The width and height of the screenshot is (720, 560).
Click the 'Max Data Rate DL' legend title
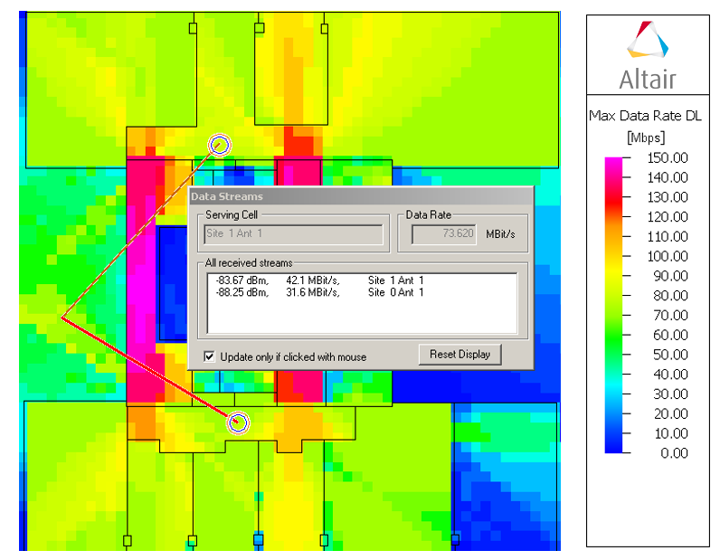pos(645,116)
